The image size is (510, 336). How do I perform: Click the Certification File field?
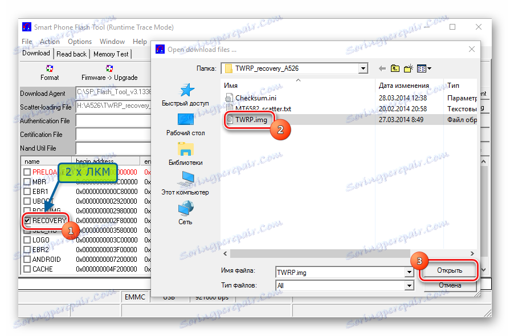pyautogui.click(x=113, y=135)
